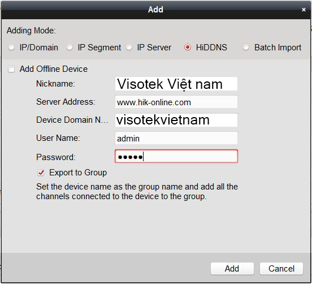This screenshot has width=312, height=284.
Task: Dismiss the dialog using Cancel
Action: (281, 269)
